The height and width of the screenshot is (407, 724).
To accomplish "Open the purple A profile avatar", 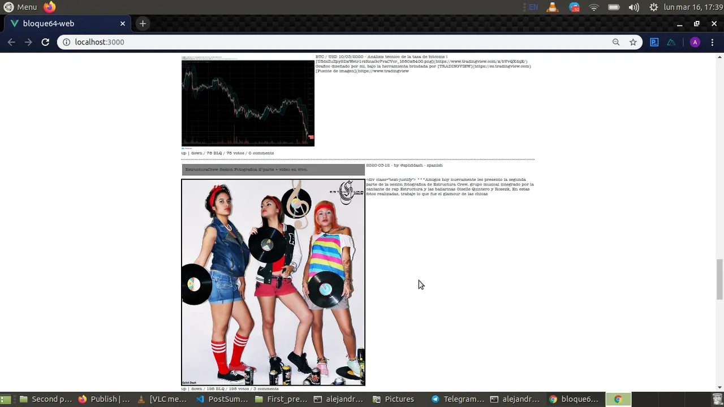I will [695, 42].
